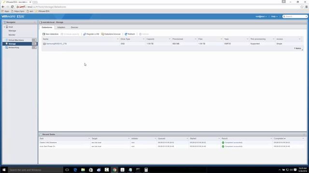This screenshot has width=309, height=173.
Task: Click the Navigator panel header icon
Action: (x=4, y=23)
